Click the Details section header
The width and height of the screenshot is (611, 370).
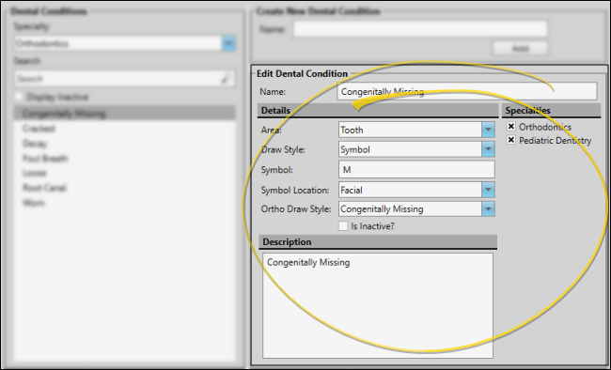[378, 110]
